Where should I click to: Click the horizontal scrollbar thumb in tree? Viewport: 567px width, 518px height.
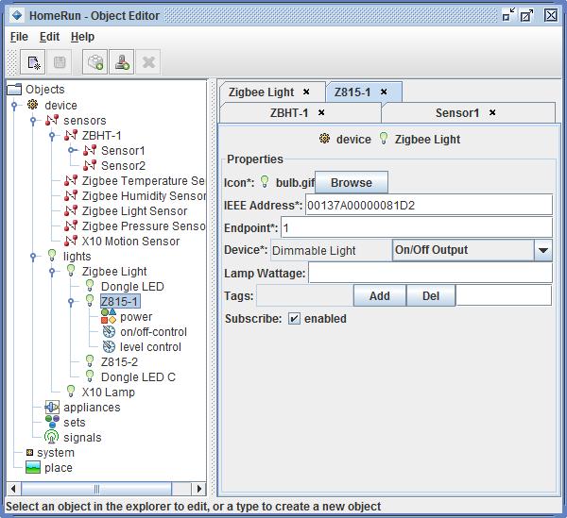(x=96, y=489)
